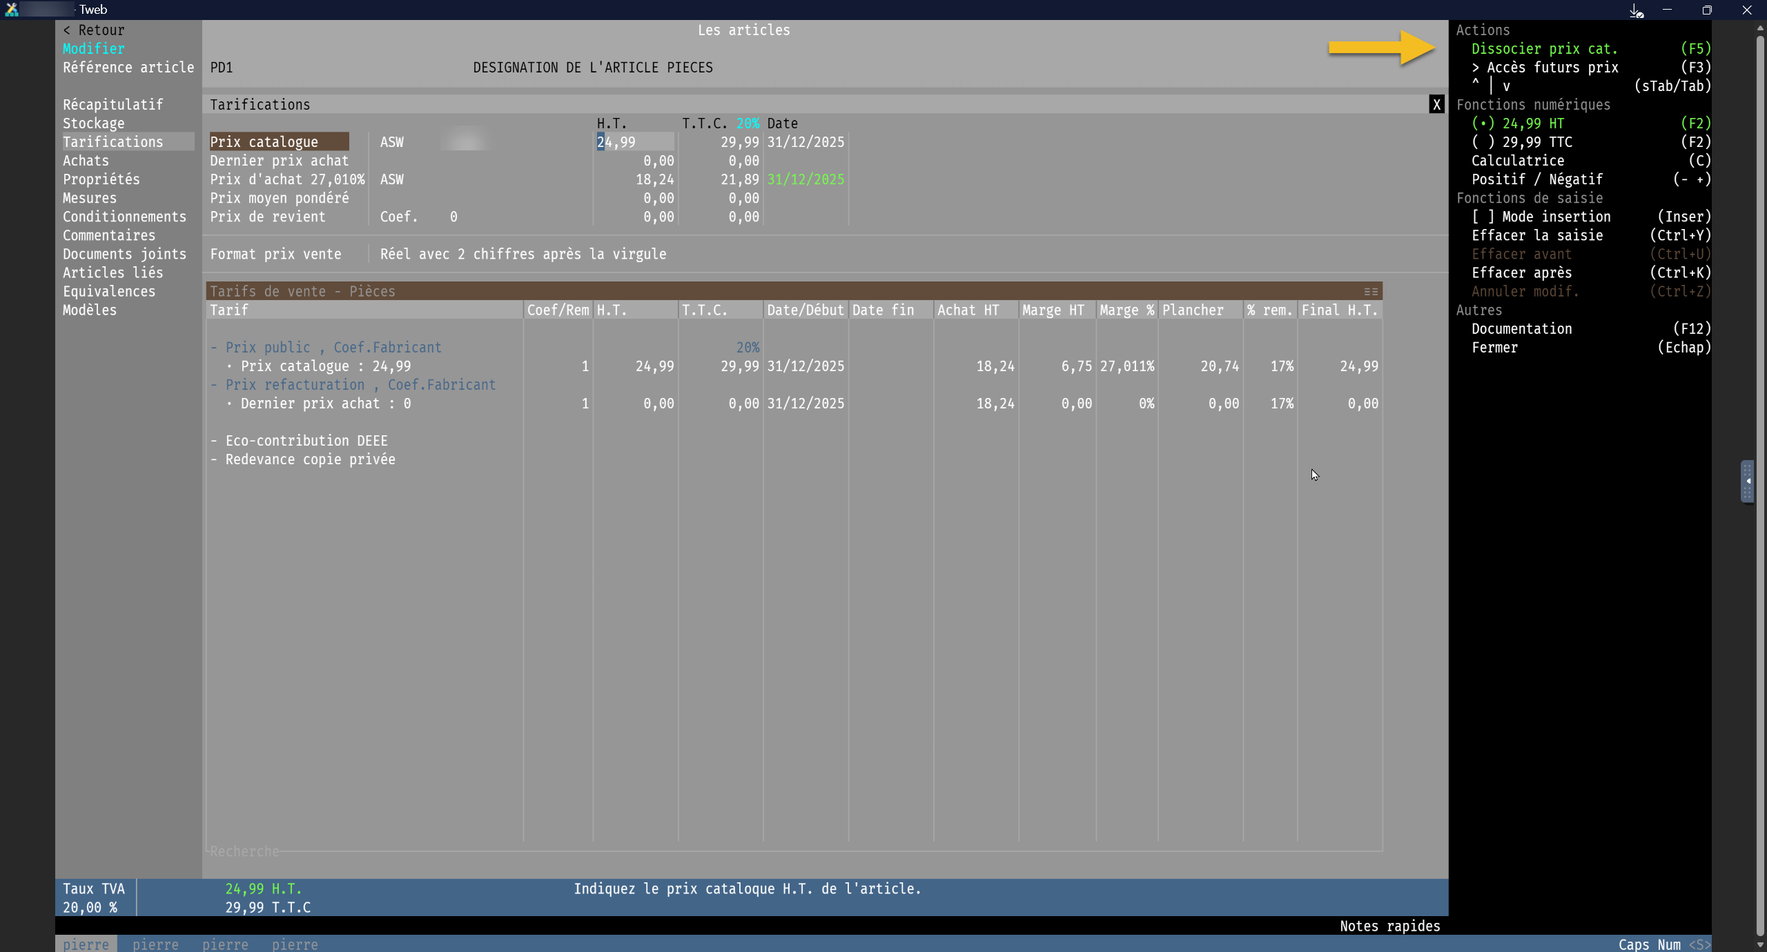
Task: Collapse the Prix public tarif group
Action: [x=215, y=348]
